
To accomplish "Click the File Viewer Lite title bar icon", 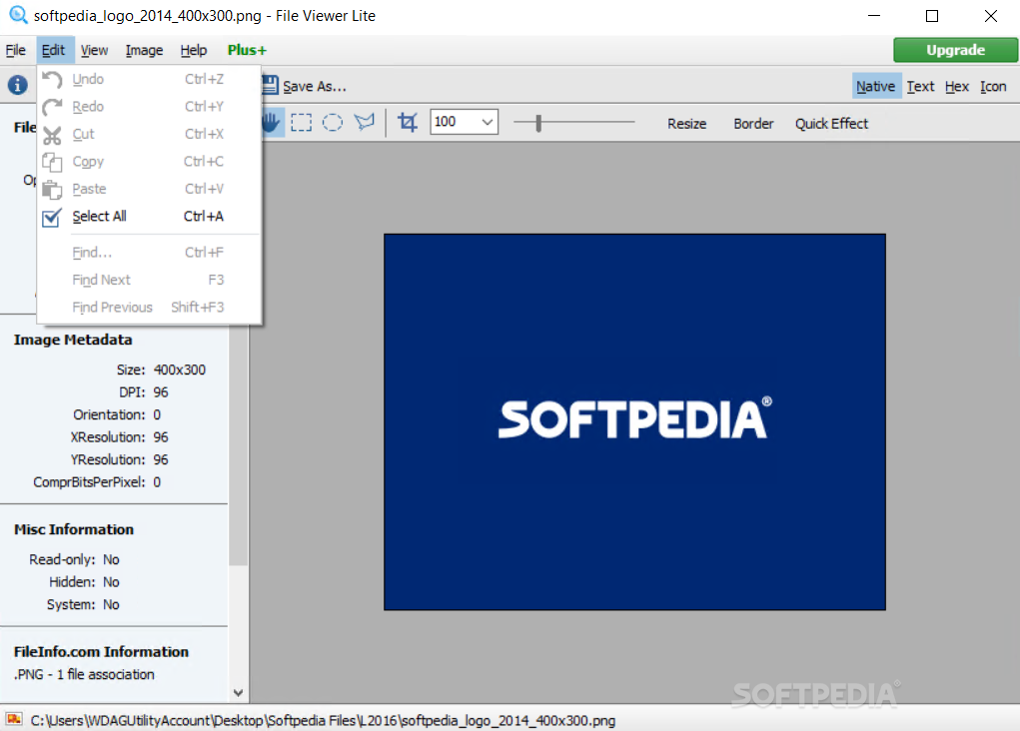I will 18,15.
